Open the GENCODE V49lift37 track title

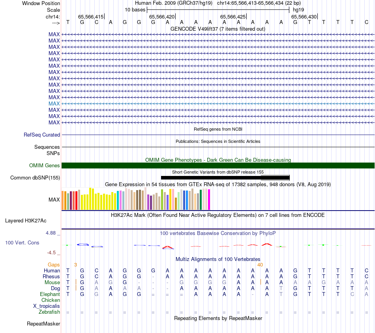pyautogui.click(x=217, y=29)
